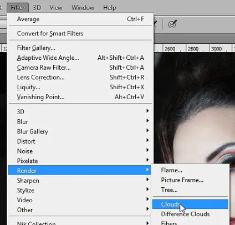Expand the Other submenu
The height and width of the screenshot is (225, 235).
(x=80, y=210)
